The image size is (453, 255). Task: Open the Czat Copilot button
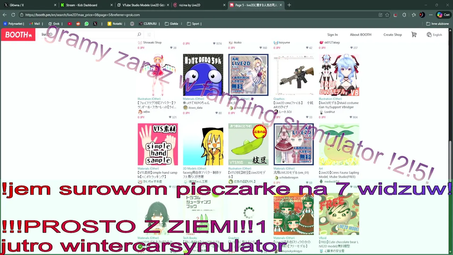(444, 15)
